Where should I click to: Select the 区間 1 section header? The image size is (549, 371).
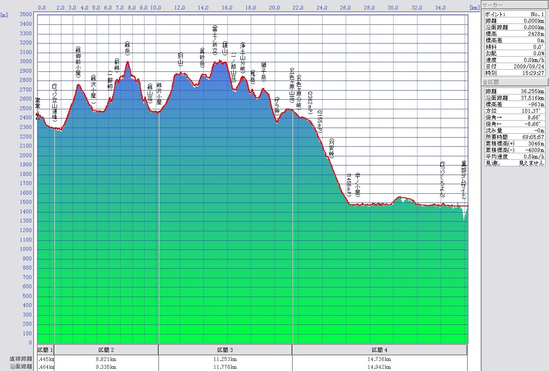46,350
